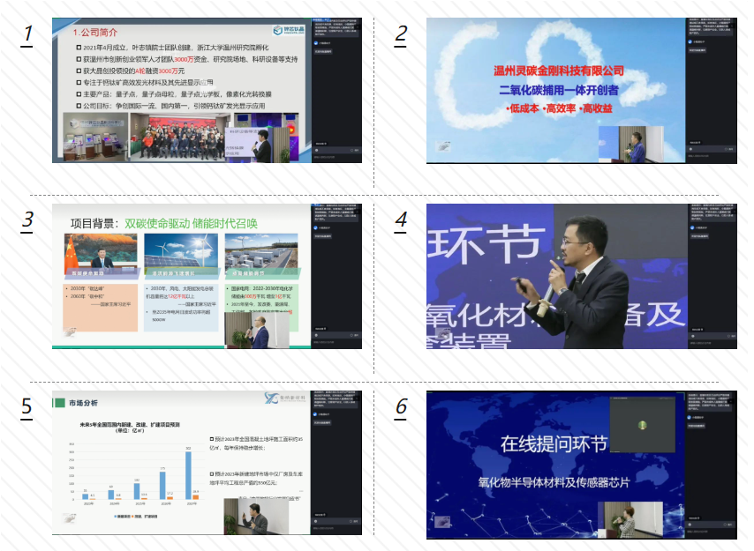Select the presenter video on 项目背景 slide

[257, 331]
